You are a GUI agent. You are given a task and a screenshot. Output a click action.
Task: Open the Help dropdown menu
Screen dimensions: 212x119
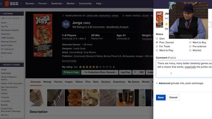[x=99, y=4]
